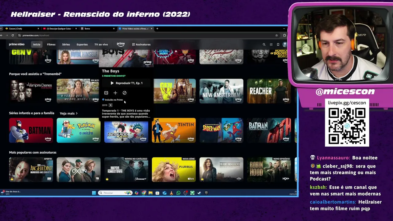Image resolution: width=393 pixels, height=221 pixels.
Task: Open the Lei & Ordem thumbnail
Action: pyautogui.click(x=221, y=169)
